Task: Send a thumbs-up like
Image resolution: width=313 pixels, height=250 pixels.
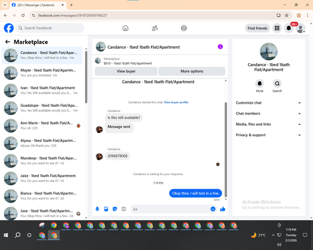Action: click(223, 209)
